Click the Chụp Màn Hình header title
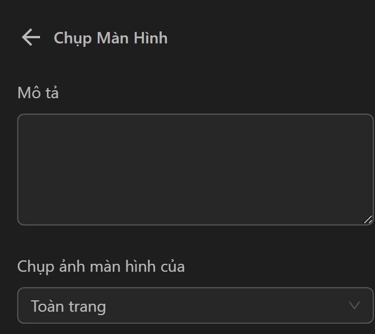 (110, 38)
